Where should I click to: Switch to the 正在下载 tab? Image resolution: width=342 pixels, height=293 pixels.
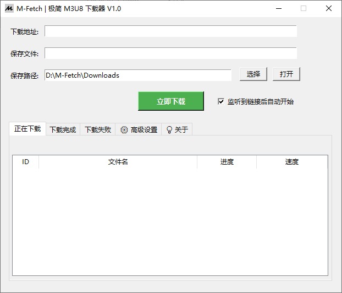tap(27, 129)
